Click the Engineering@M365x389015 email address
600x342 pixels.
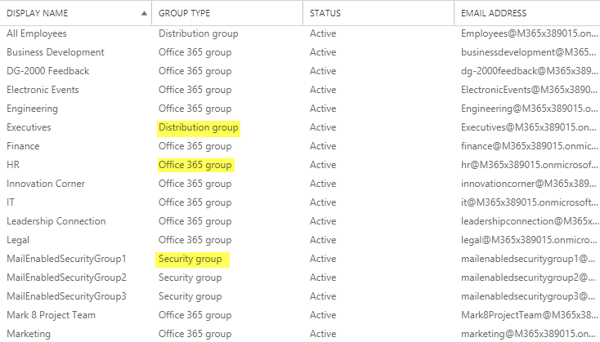pyautogui.click(x=529, y=109)
